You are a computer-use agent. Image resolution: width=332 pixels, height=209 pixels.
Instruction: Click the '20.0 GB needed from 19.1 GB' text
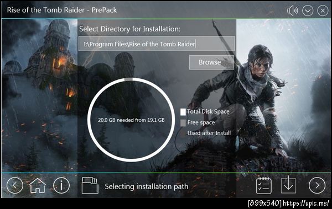coord(131,120)
